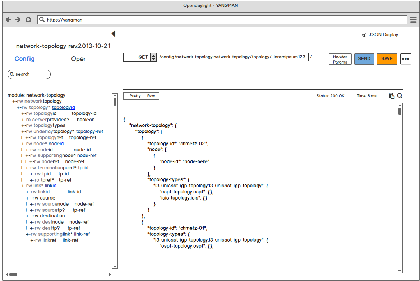Click the https://yangman address bar
The width and height of the screenshot is (420, 281).
tap(222, 19)
